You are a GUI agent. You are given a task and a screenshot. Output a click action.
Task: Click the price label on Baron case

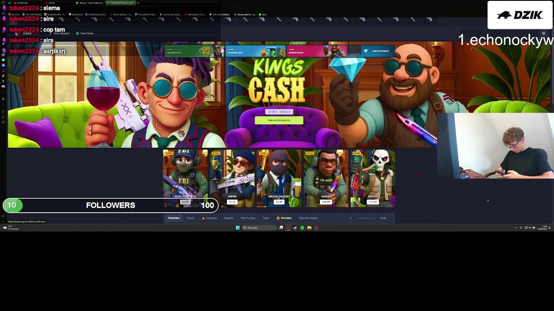(326, 202)
